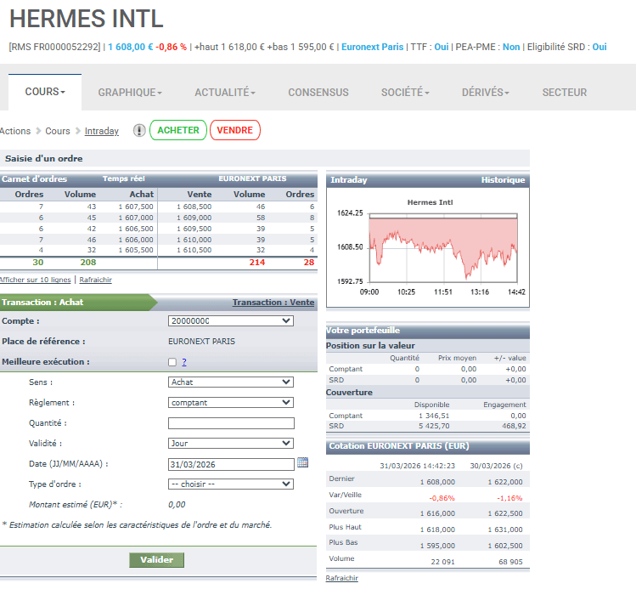636x589 pixels.
Task: Click the Dernier value 1 608,000
Action: tap(437, 482)
